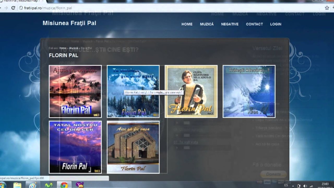Open the network signal tray icon
The height and width of the screenshot is (188, 334).
(x=311, y=186)
